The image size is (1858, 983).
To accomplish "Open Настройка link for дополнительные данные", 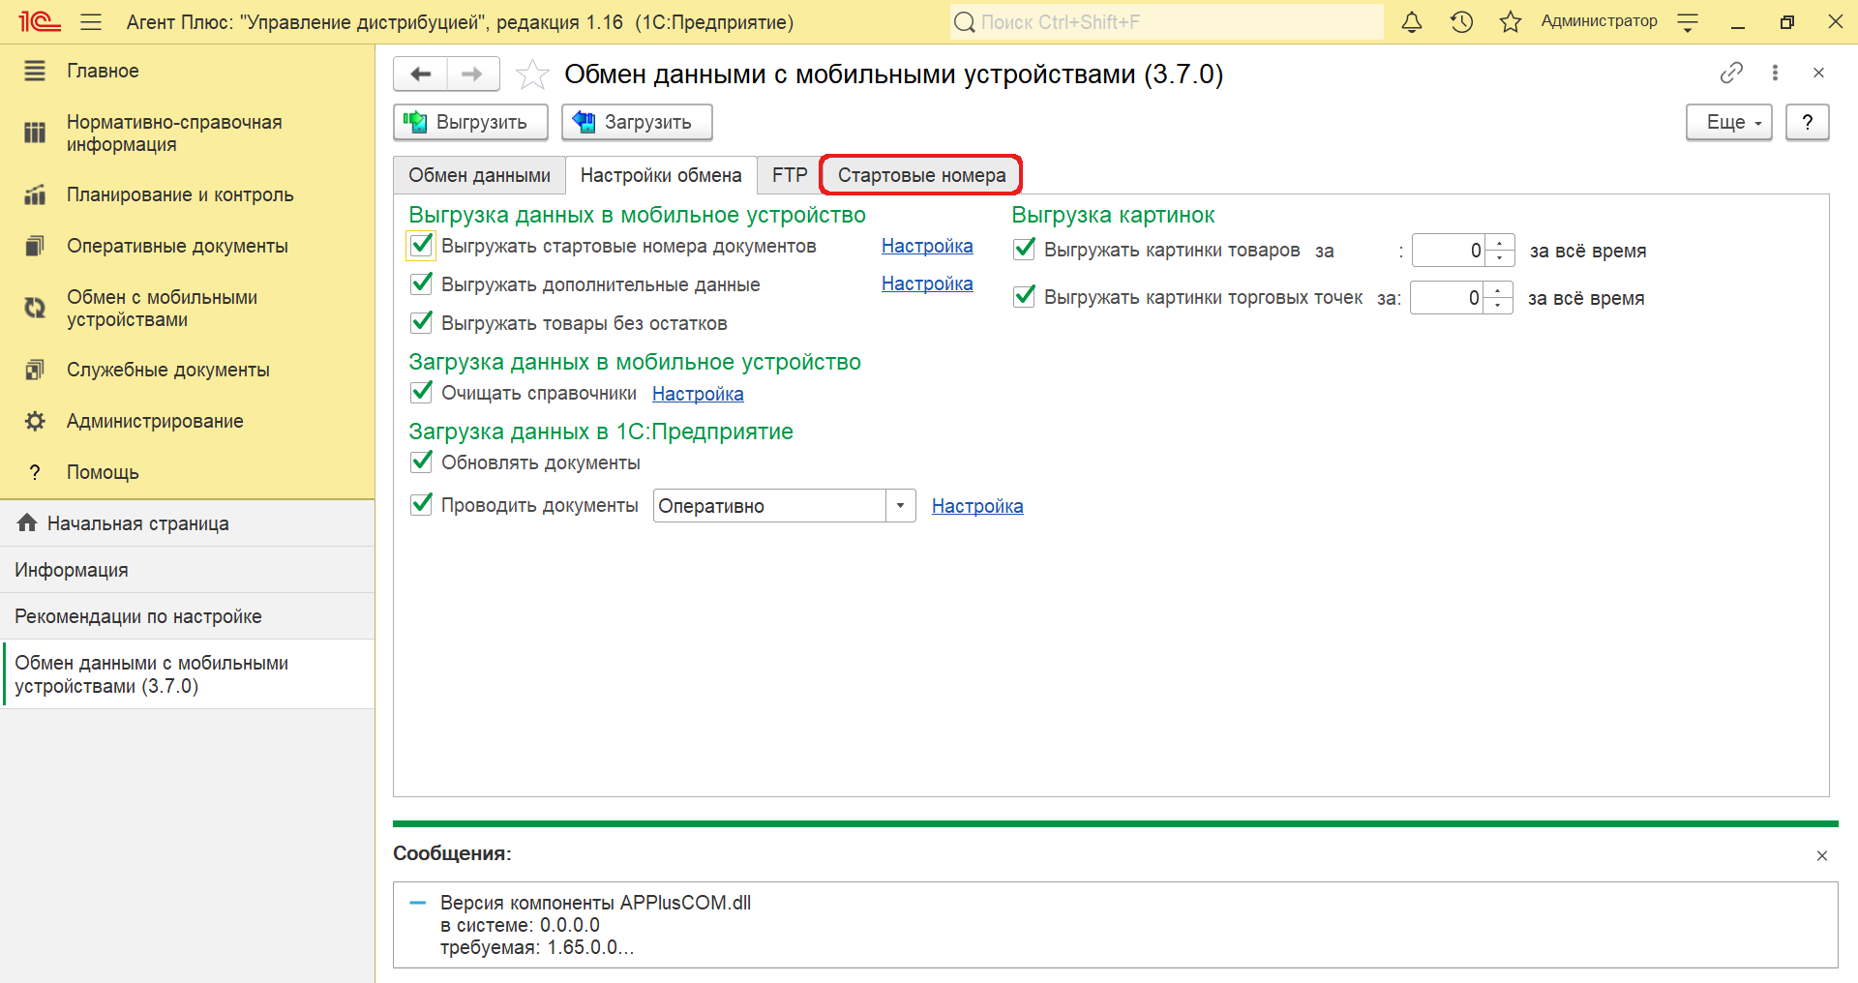I will [x=927, y=283].
